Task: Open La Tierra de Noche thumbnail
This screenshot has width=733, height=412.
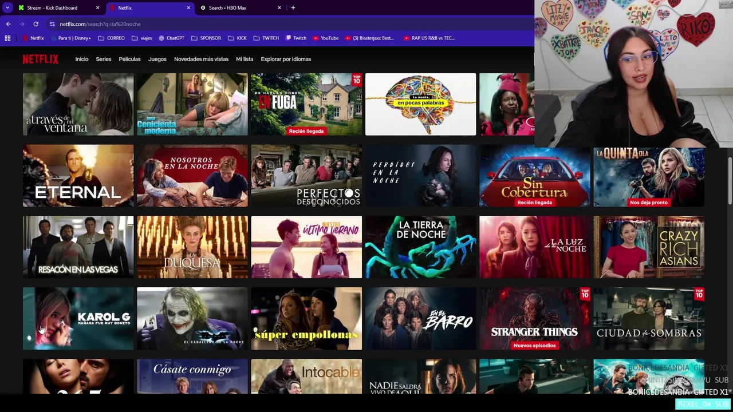Action: [x=420, y=247]
